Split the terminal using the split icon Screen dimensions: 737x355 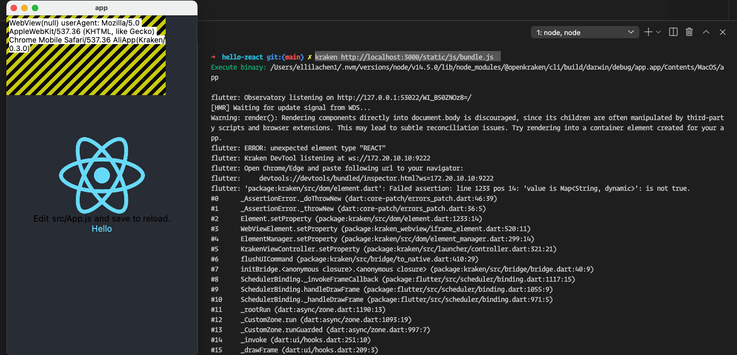(x=672, y=32)
